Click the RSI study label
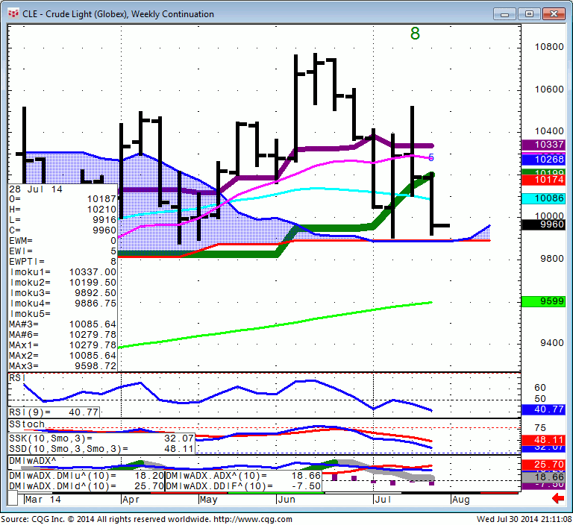Screen dimensions: 573x525 17,378
